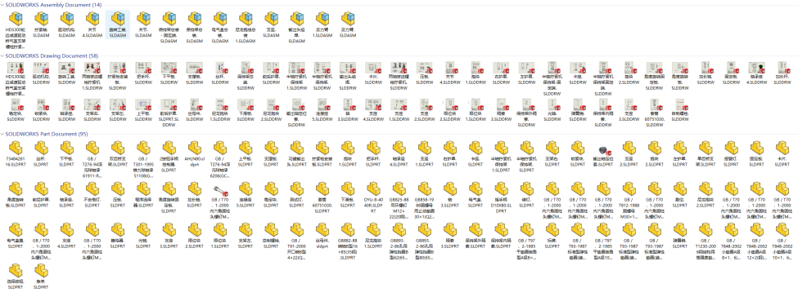Select the 反力臂 1.SLDASM assembly icon
The width and height of the screenshot is (798, 297).
click(322, 20)
